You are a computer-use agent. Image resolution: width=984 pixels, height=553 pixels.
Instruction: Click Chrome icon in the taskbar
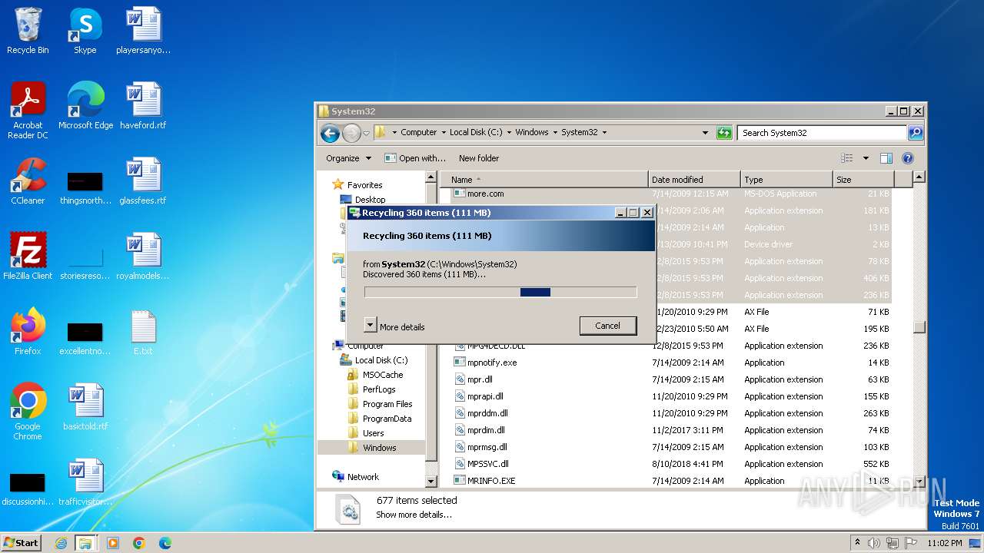pos(138,543)
